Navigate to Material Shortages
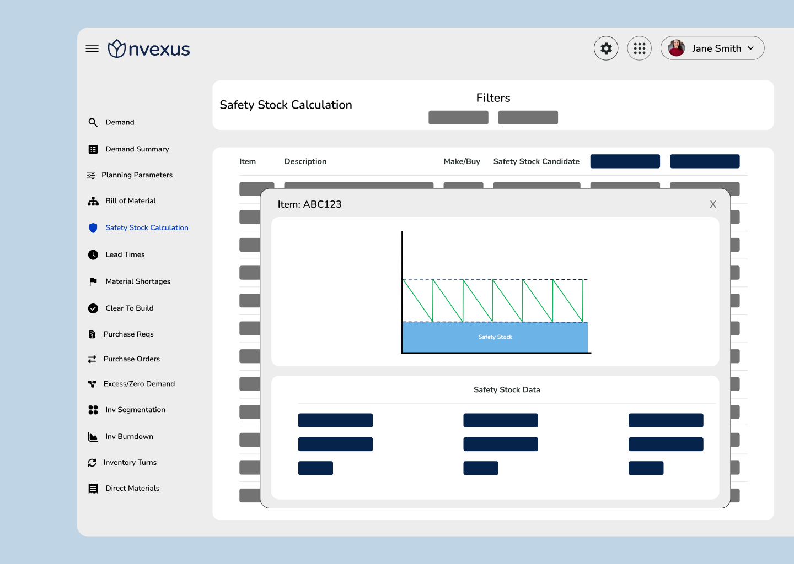 [x=138, y=281]
